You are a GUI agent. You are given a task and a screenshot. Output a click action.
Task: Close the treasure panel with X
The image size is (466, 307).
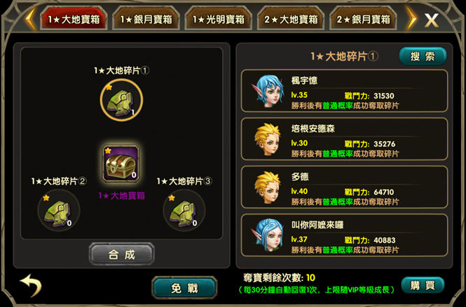click(431, 20)
